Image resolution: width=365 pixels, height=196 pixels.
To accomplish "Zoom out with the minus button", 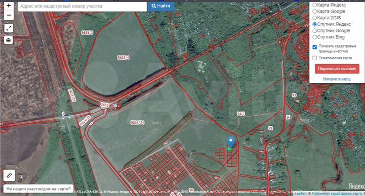I will pyautogui.click(x=9, y=15).
